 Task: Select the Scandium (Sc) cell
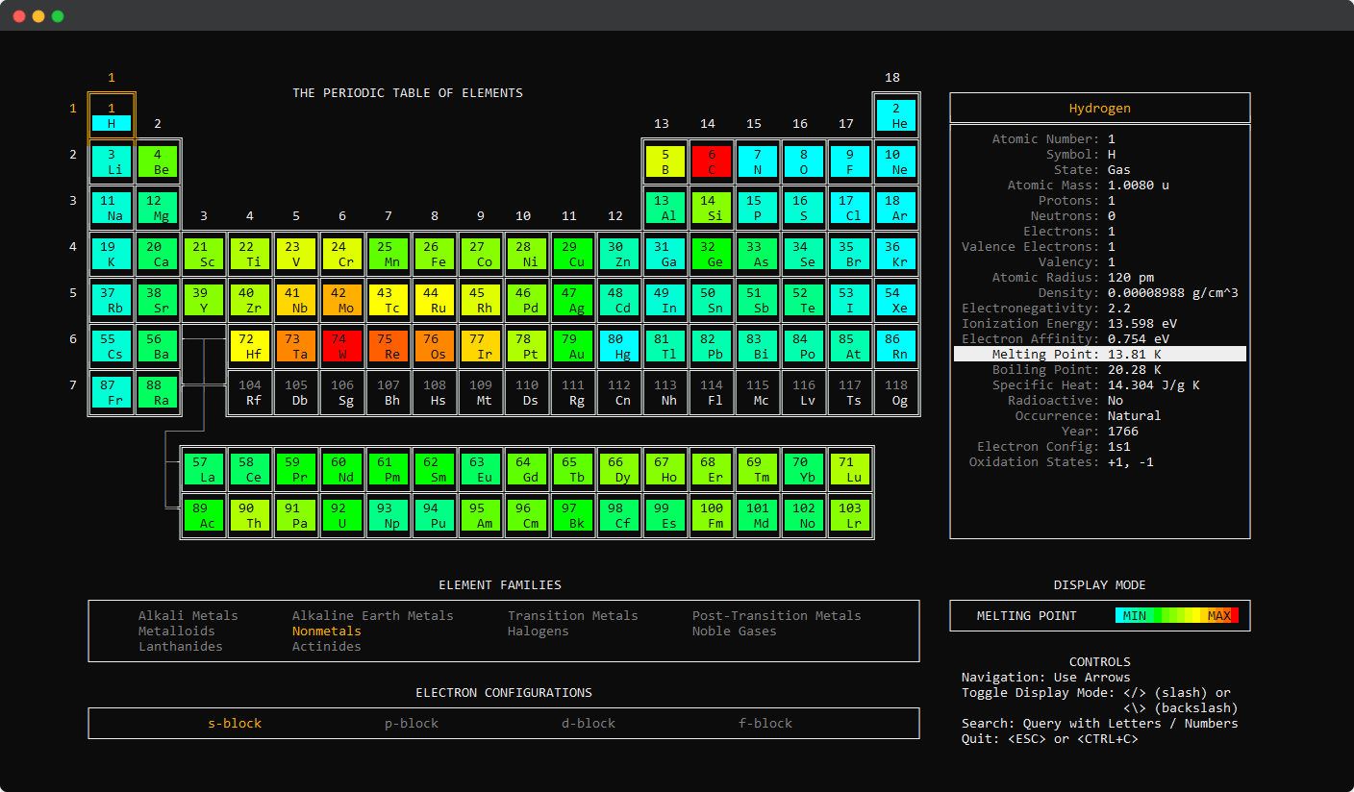tap(204, 254)
